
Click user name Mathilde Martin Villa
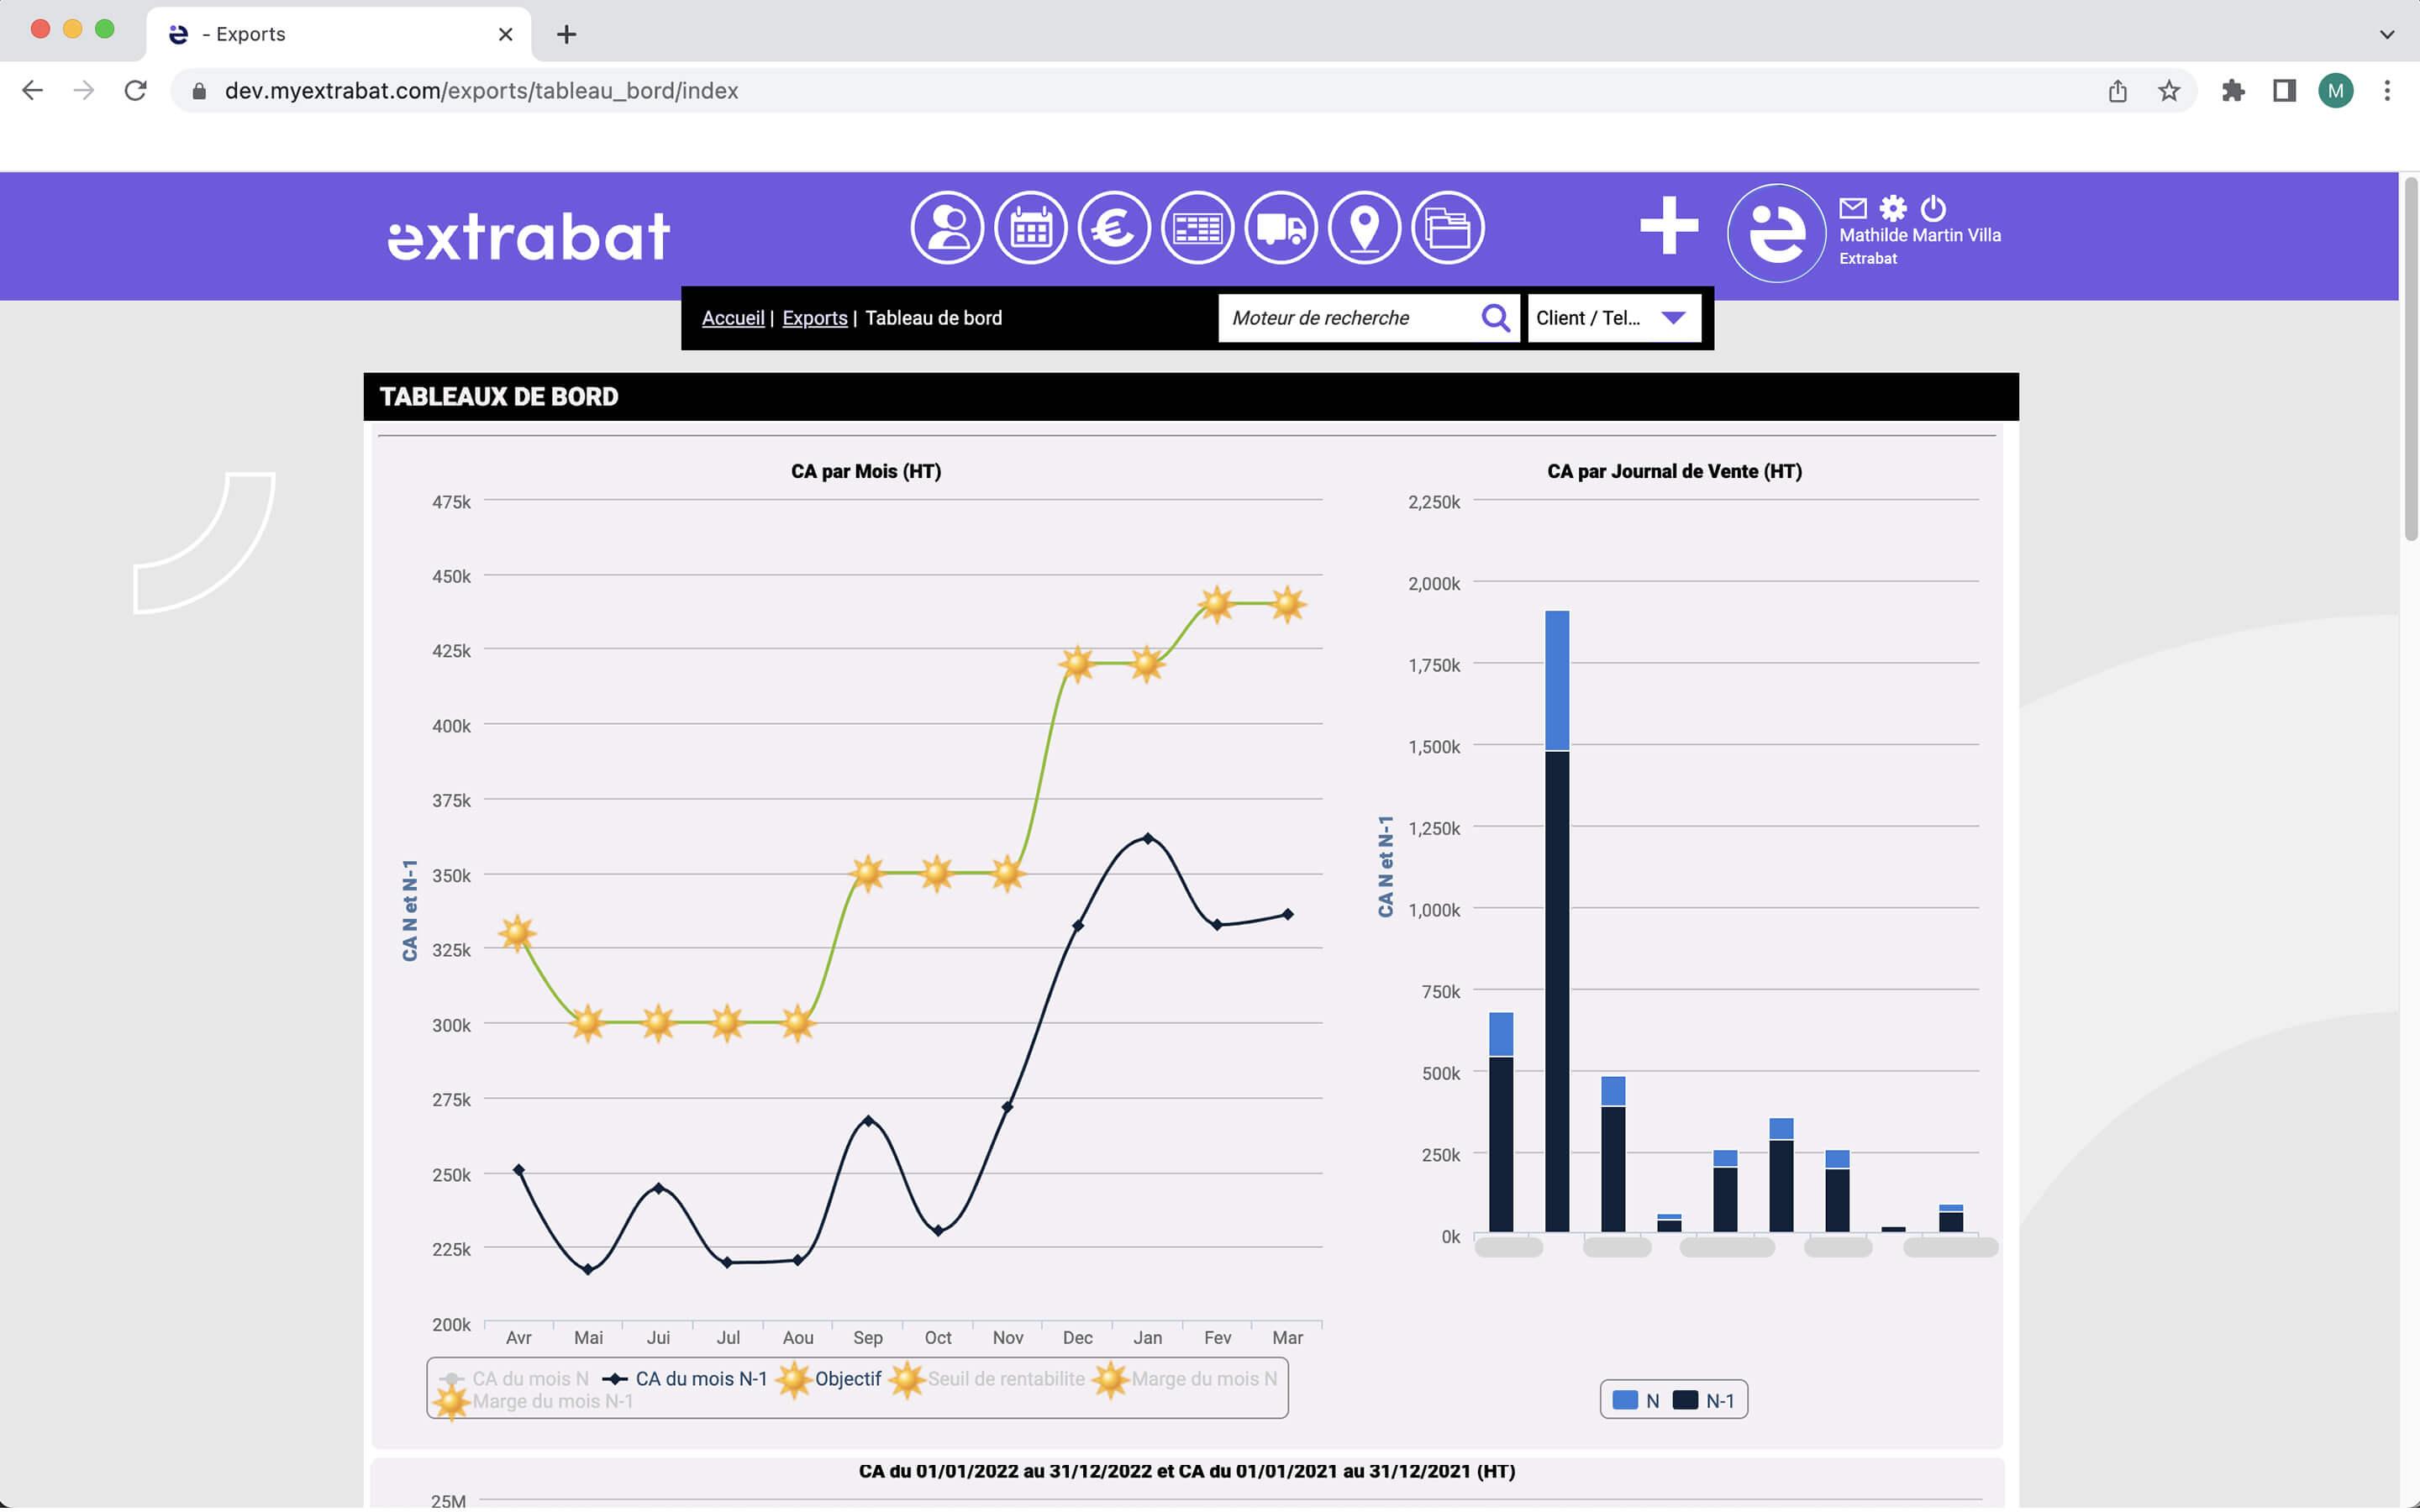coord(1919,235)
